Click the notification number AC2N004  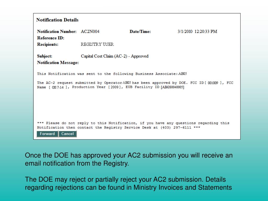(90, 31)
